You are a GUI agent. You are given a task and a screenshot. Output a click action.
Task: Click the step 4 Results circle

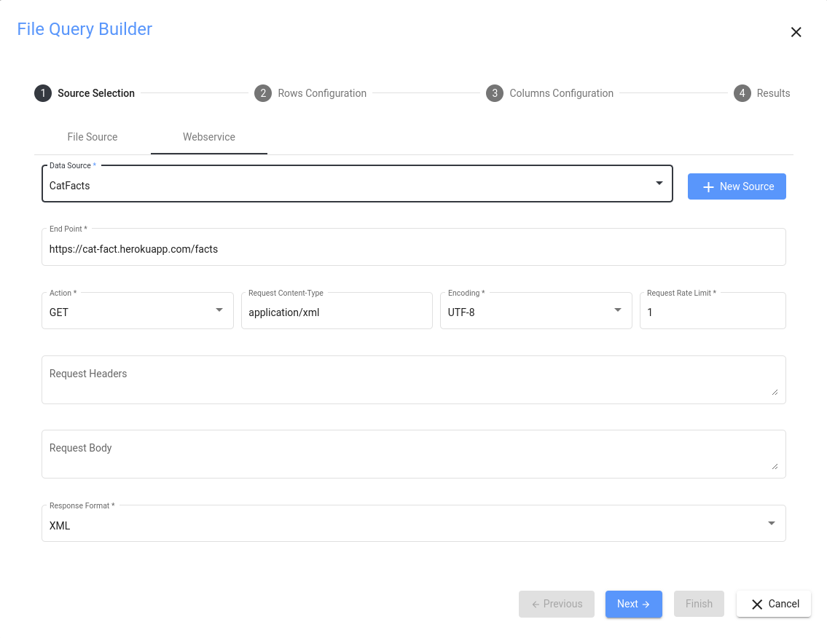pos(742,93)
